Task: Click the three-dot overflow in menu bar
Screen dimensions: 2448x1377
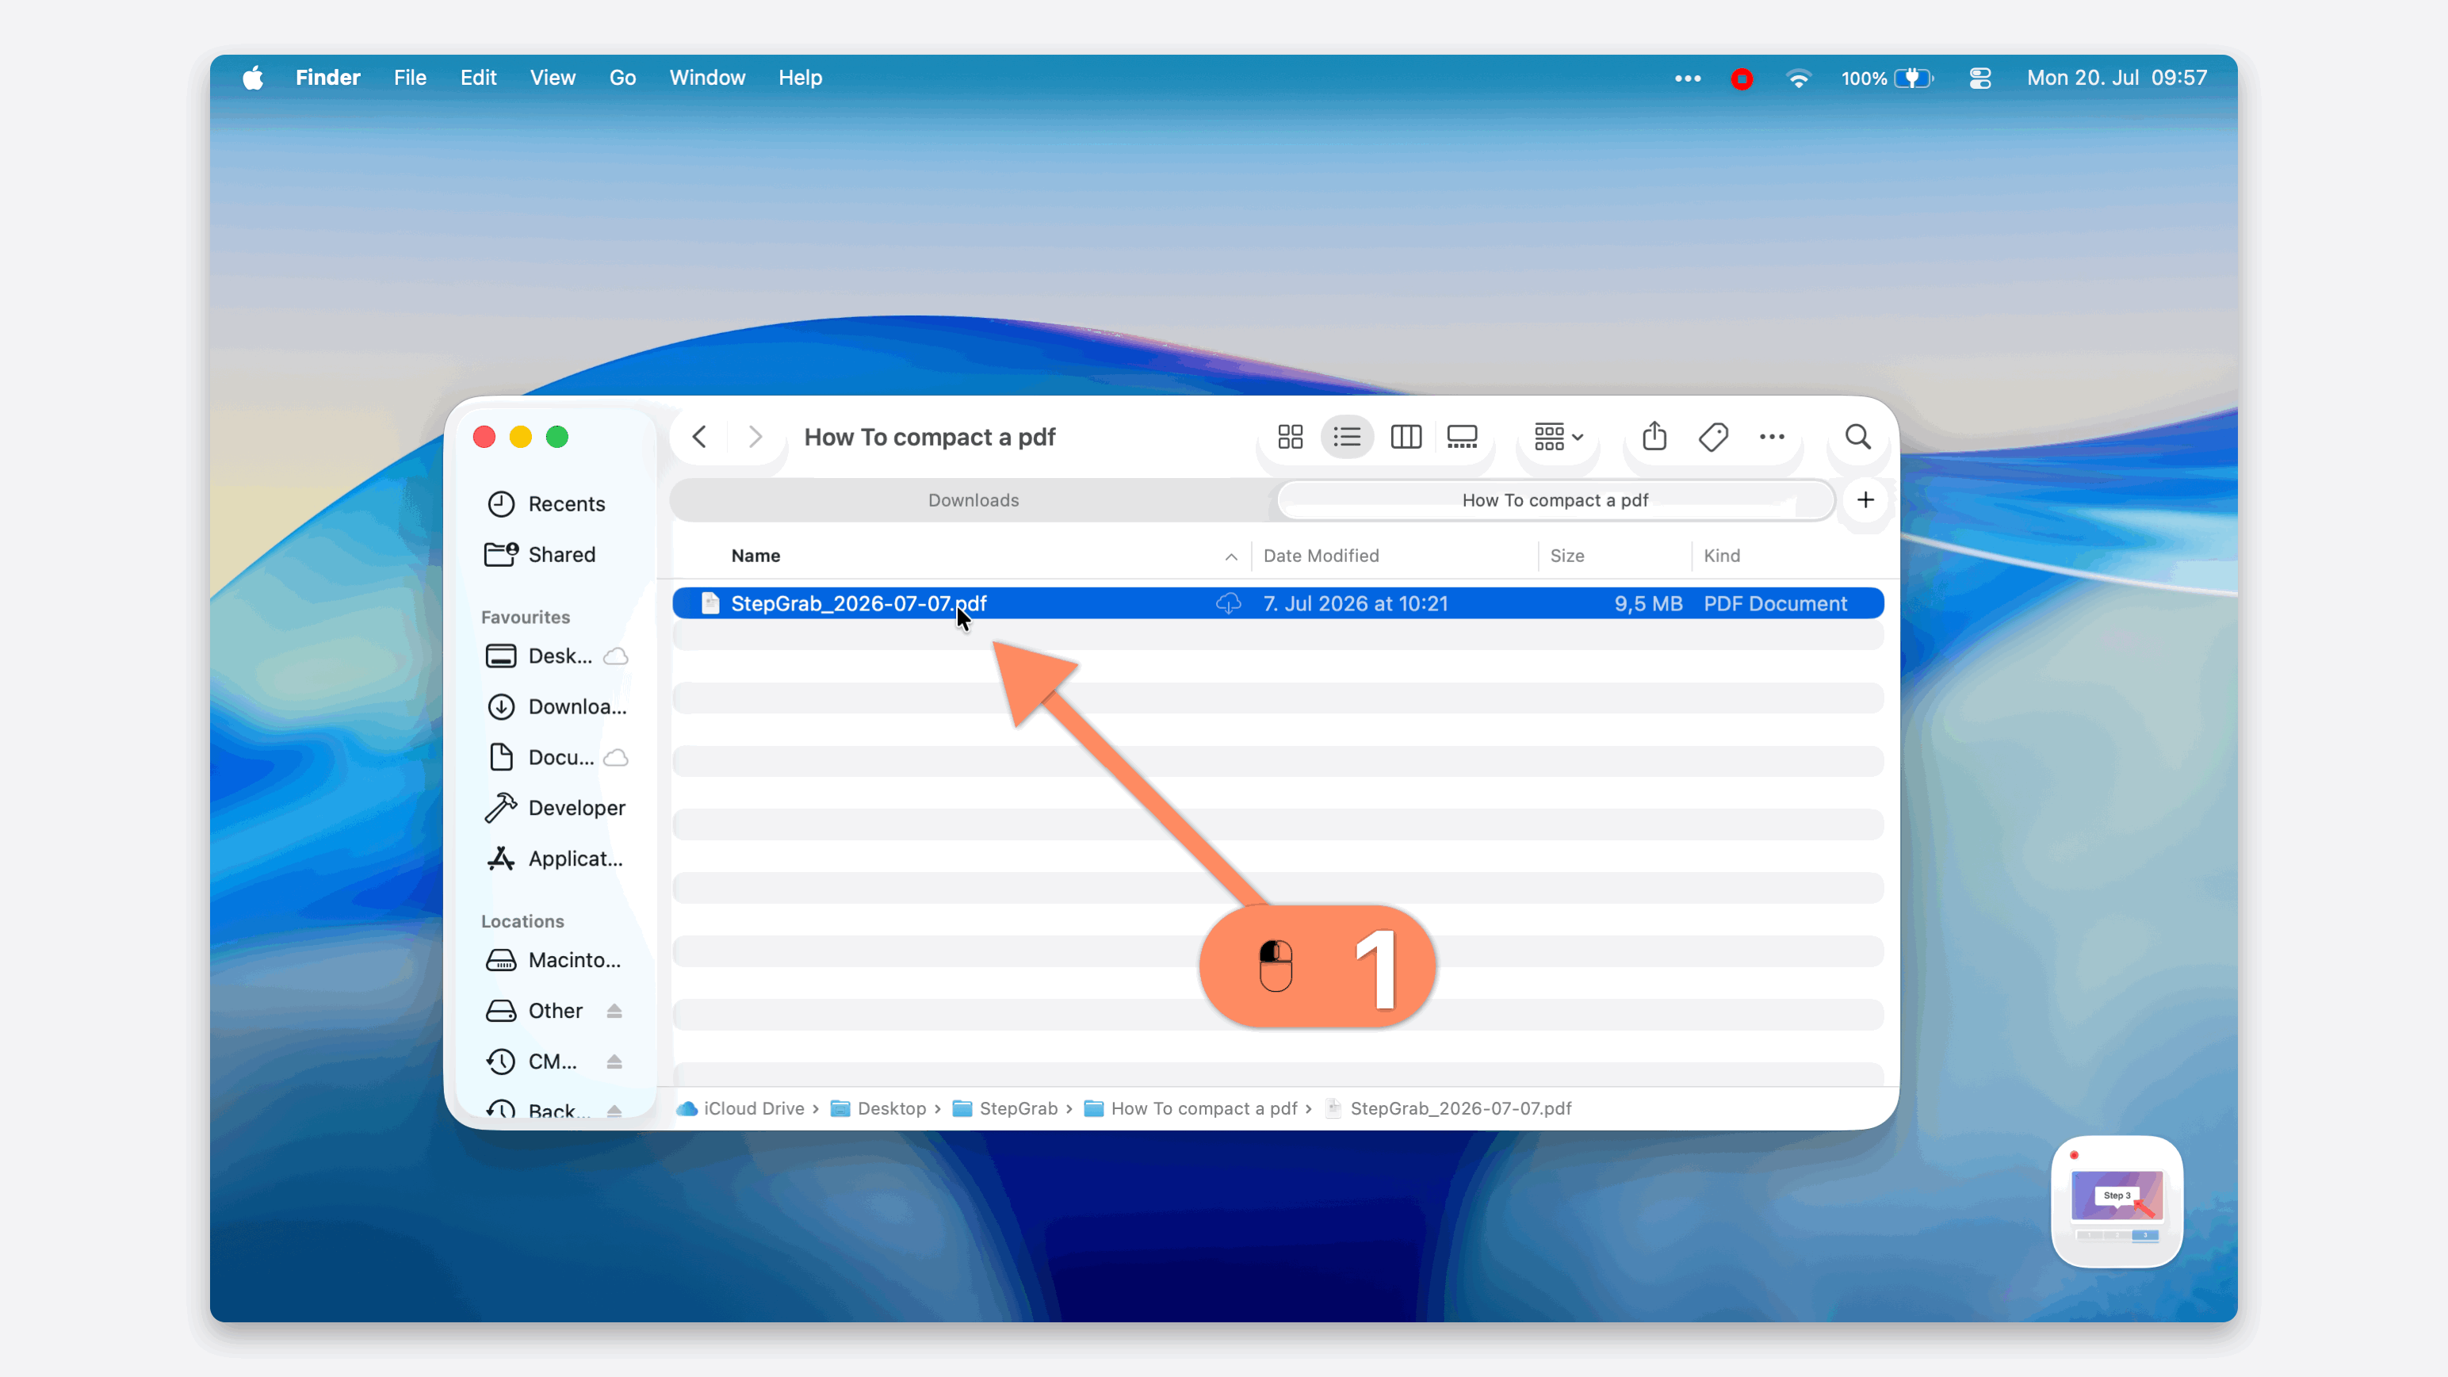Action: coord(1688,78)
